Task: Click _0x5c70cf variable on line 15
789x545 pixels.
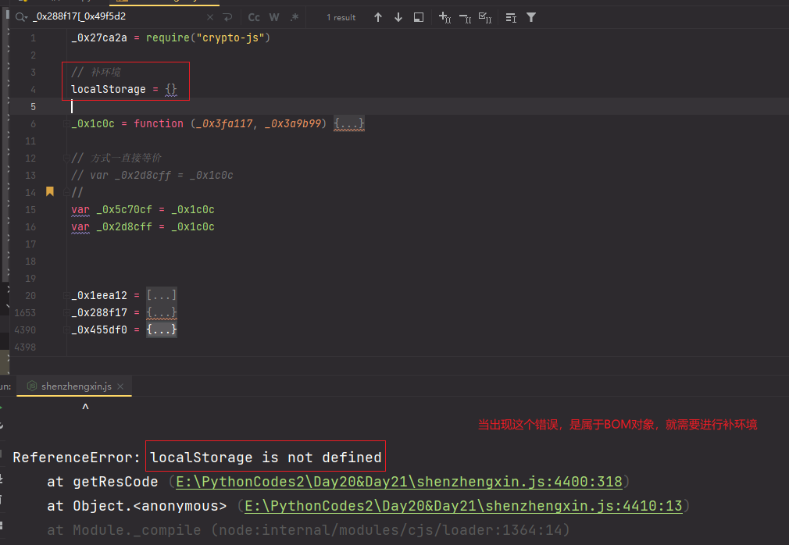Action: 123,209
